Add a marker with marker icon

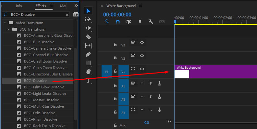click(x=140, y=22)
